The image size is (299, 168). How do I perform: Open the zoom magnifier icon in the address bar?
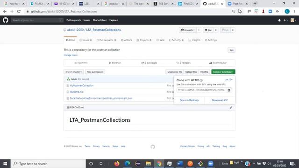[x=234, y=11]
